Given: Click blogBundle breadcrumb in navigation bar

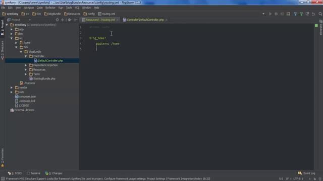Looking at the screenshot, I should 52,14.
